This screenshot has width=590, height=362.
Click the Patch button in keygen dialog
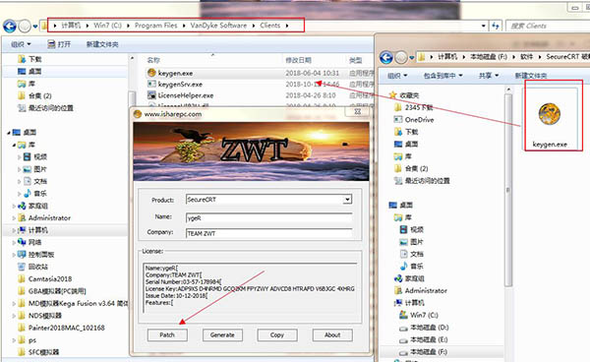click(167, 334)
